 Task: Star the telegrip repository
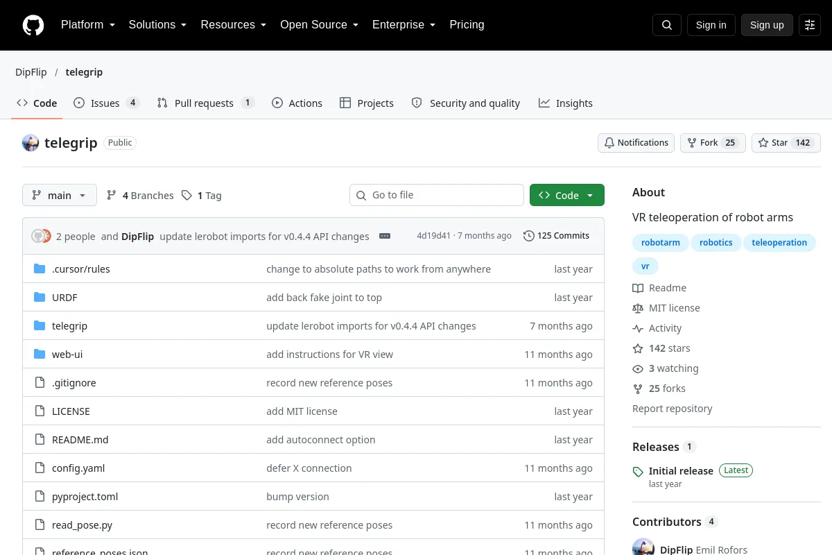786,143
